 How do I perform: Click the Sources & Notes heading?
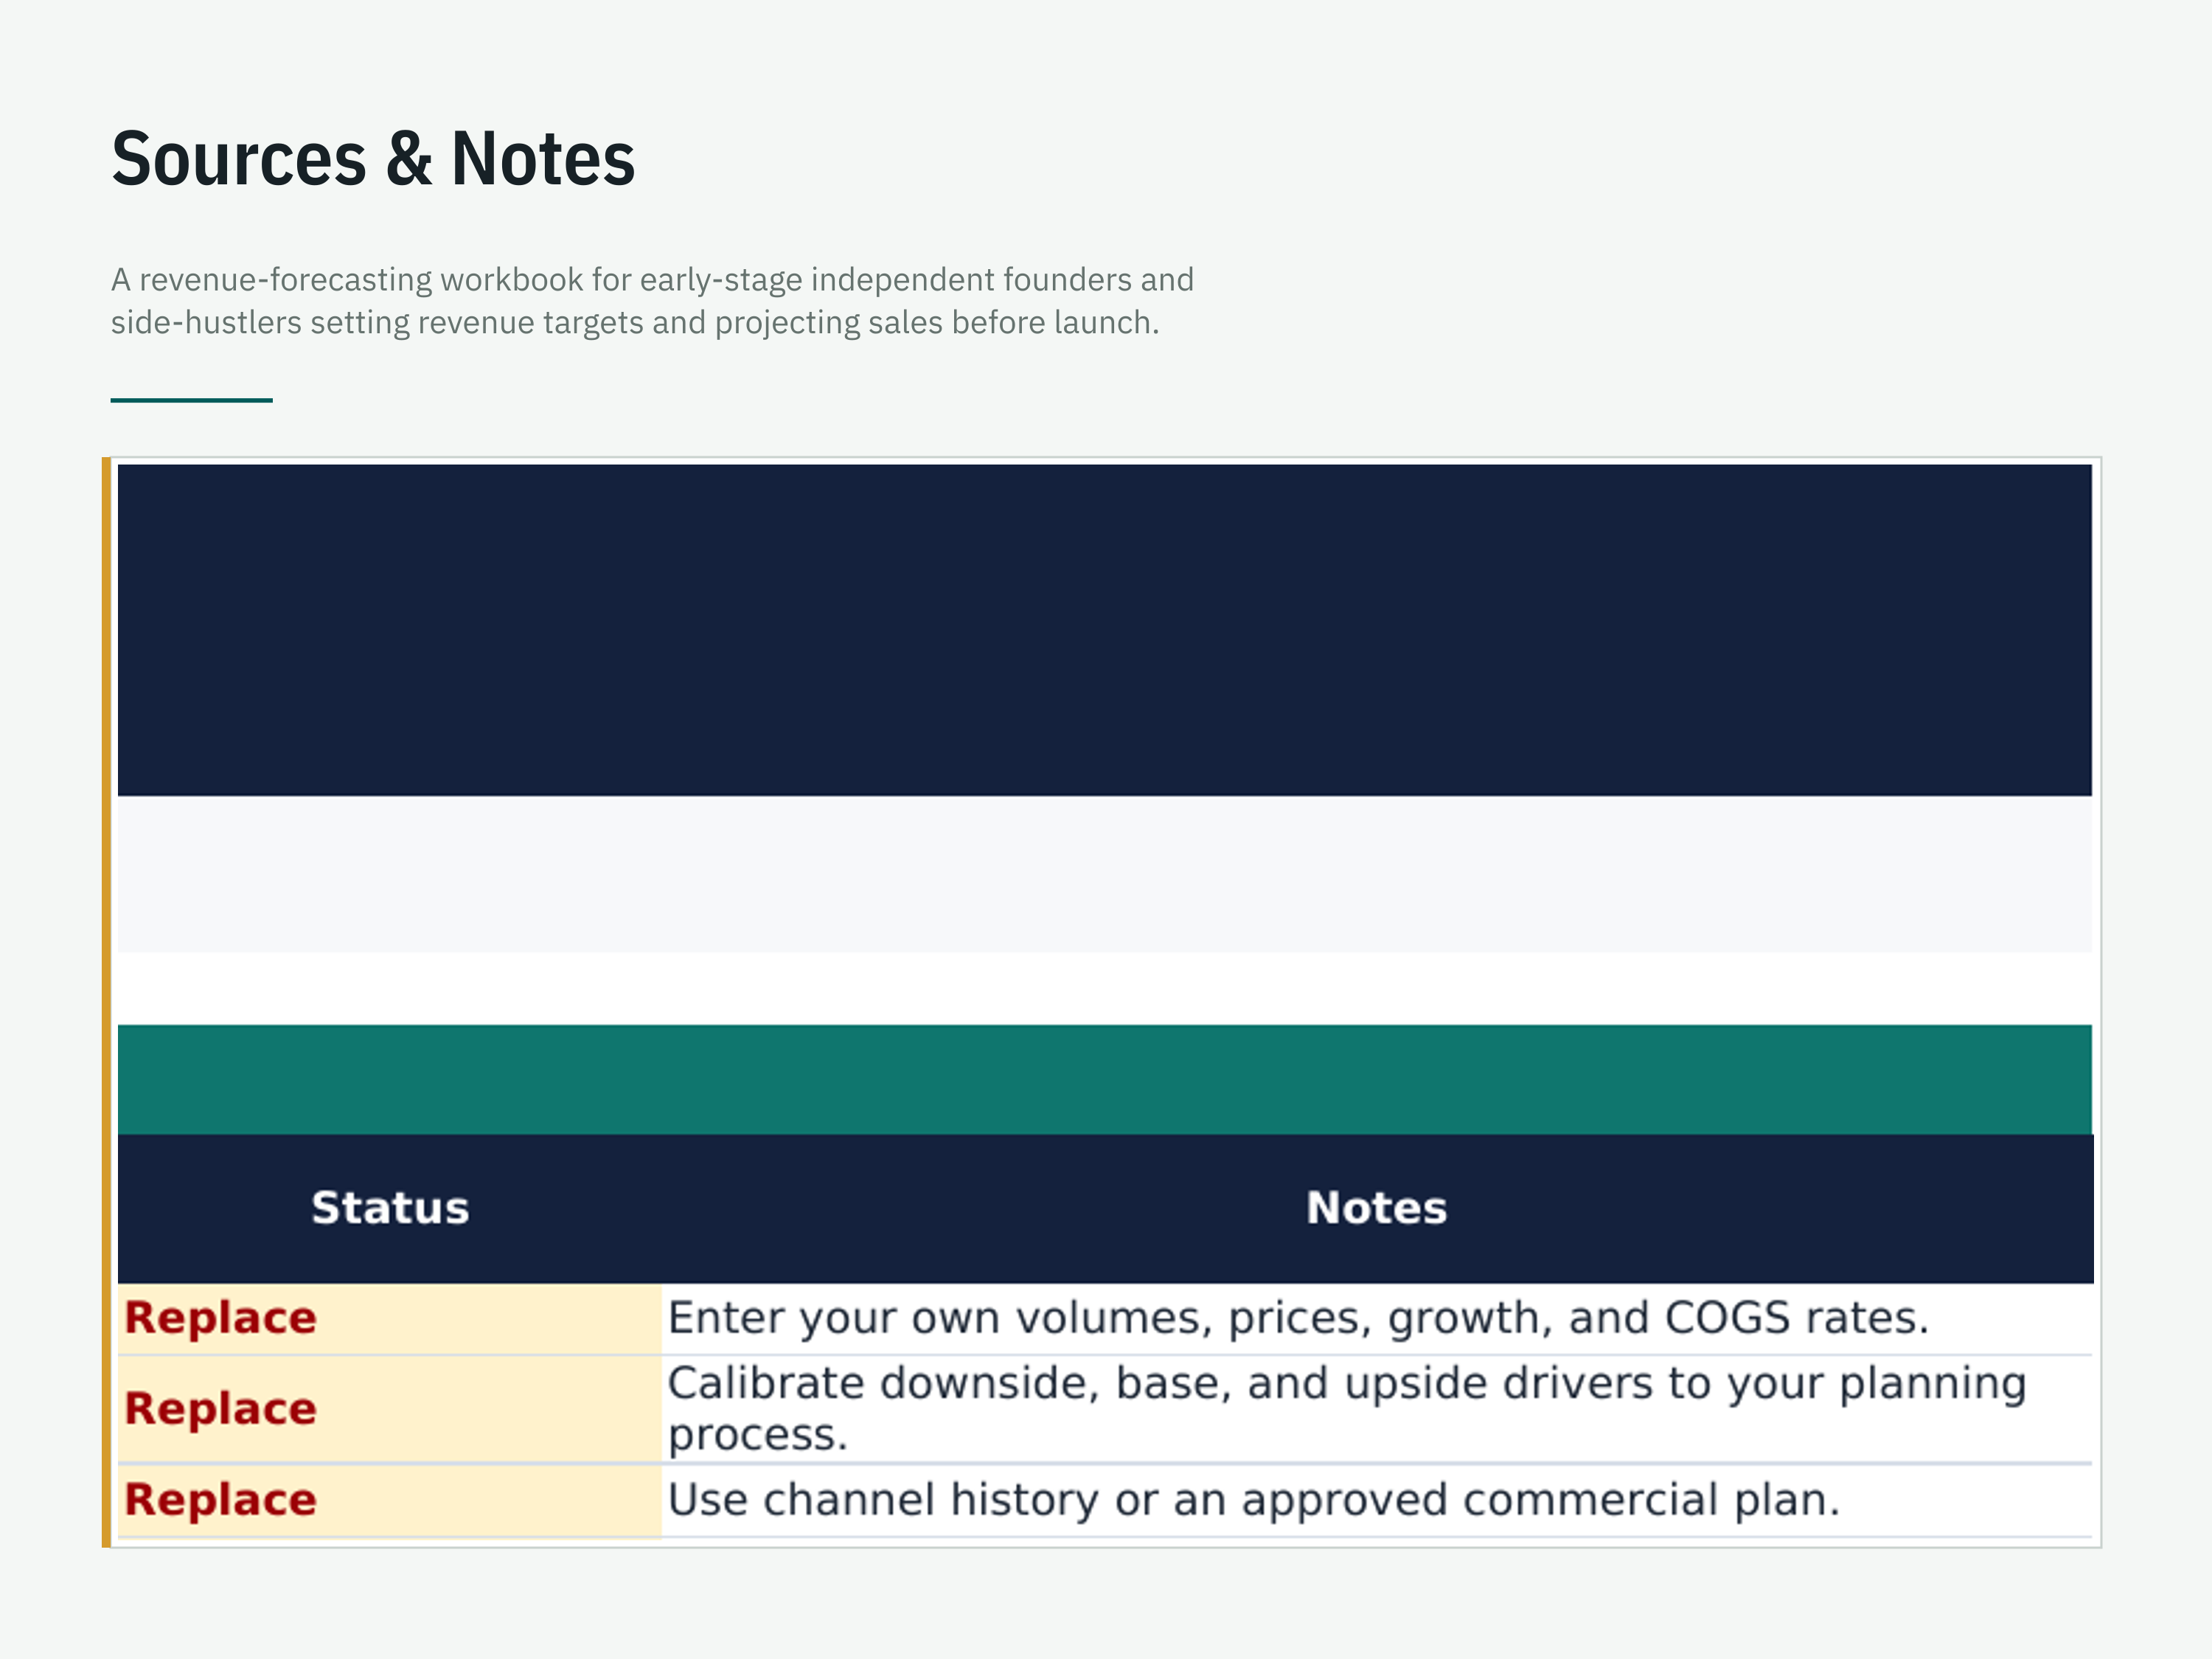pyautogui.click(x=373, y=159)
